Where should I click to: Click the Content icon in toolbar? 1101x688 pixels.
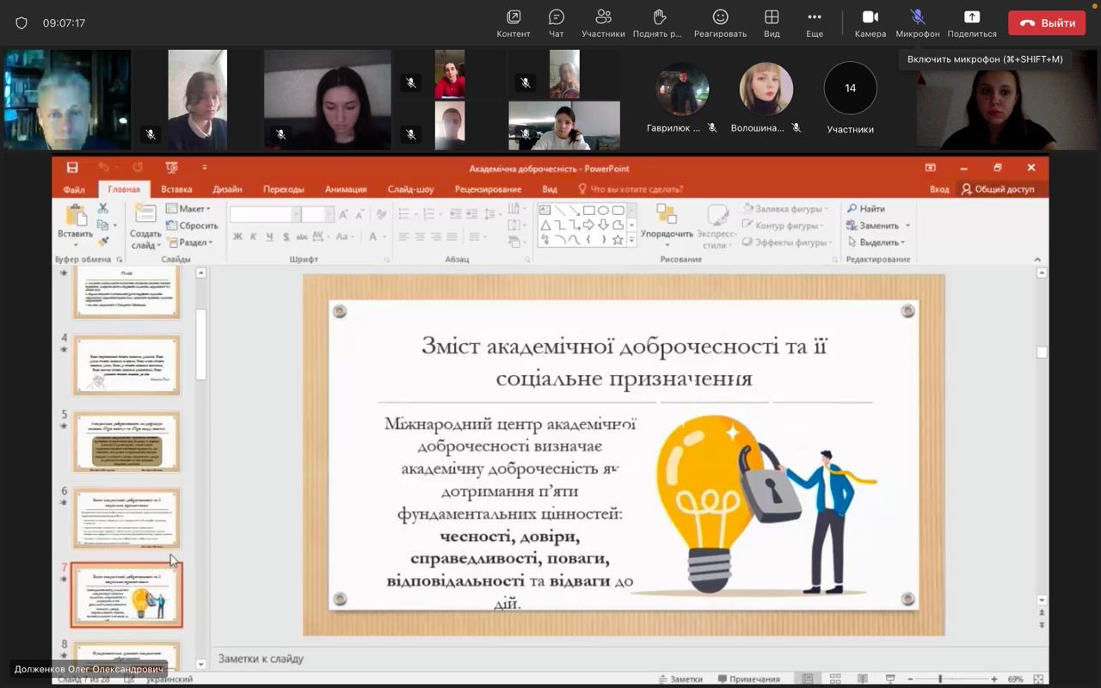coord(514,18)
